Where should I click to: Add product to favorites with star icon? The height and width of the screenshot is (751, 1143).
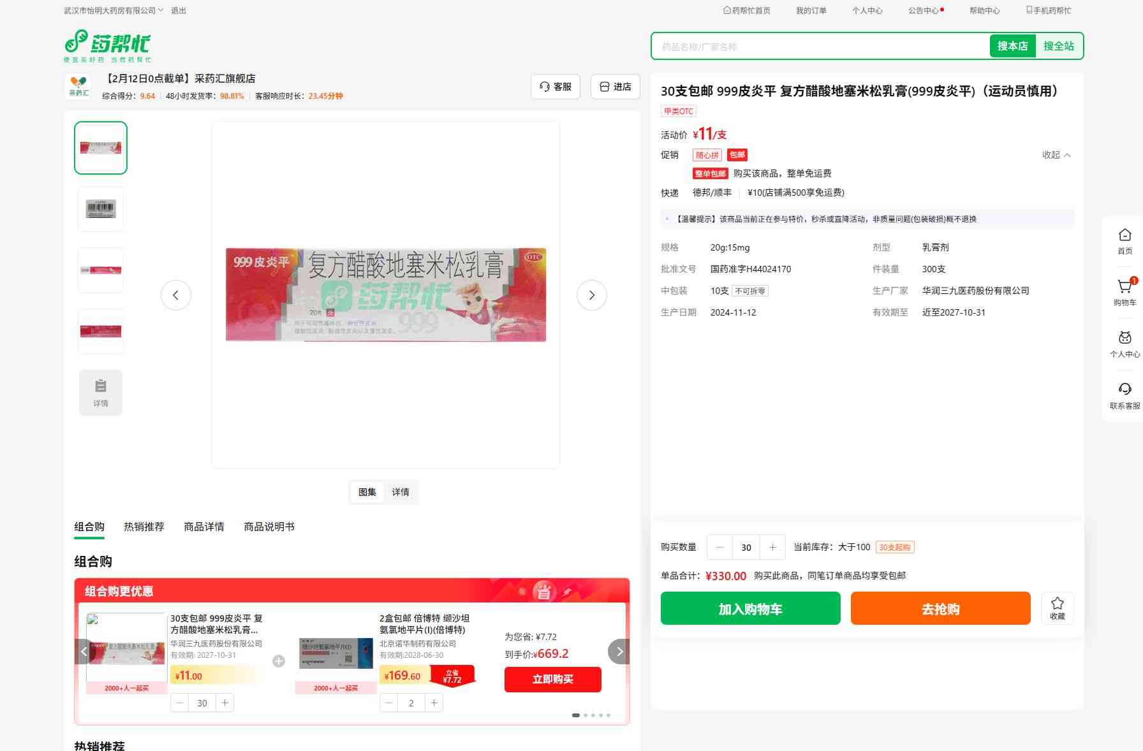(1057, 608)
